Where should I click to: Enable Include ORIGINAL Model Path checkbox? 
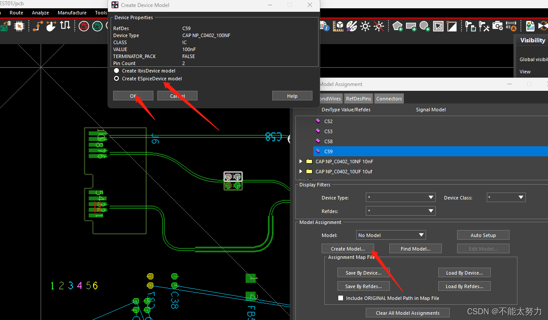point(341,298)
